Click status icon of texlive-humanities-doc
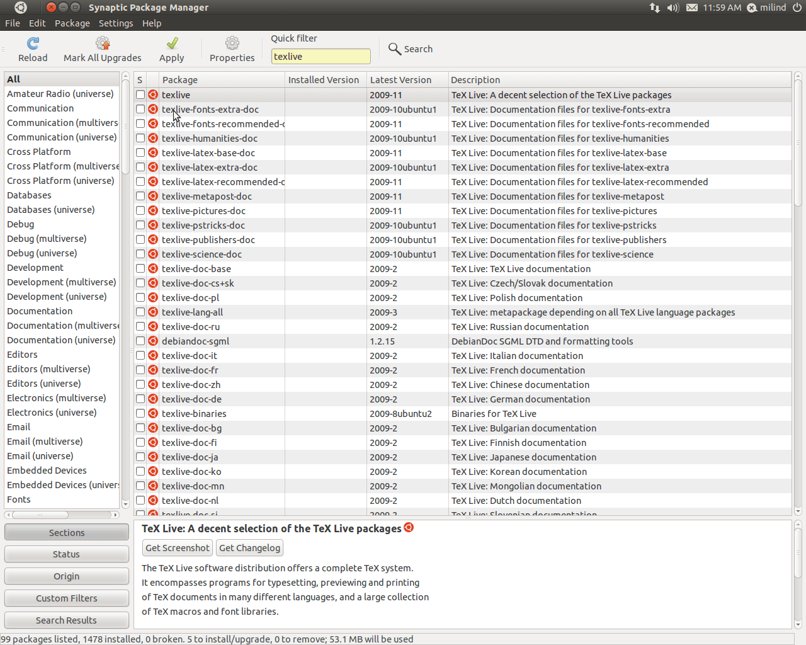Screen dimensions: 806x645 tap(153, 138)
